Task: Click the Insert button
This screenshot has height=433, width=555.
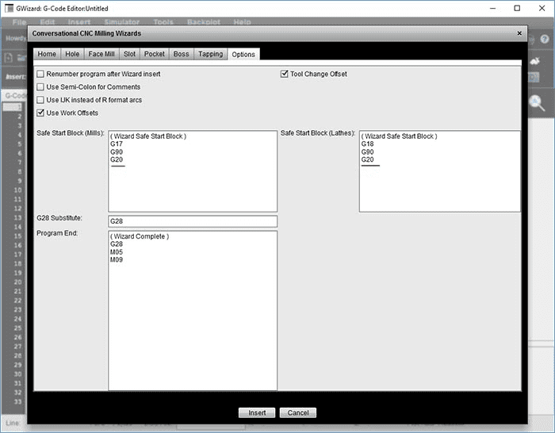Action: click(257, 413)
